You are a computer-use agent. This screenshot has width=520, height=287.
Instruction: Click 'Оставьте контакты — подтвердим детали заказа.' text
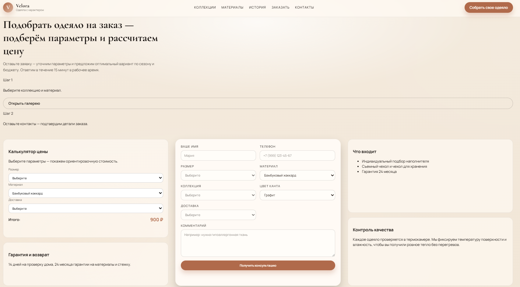[x=45, y=124]
